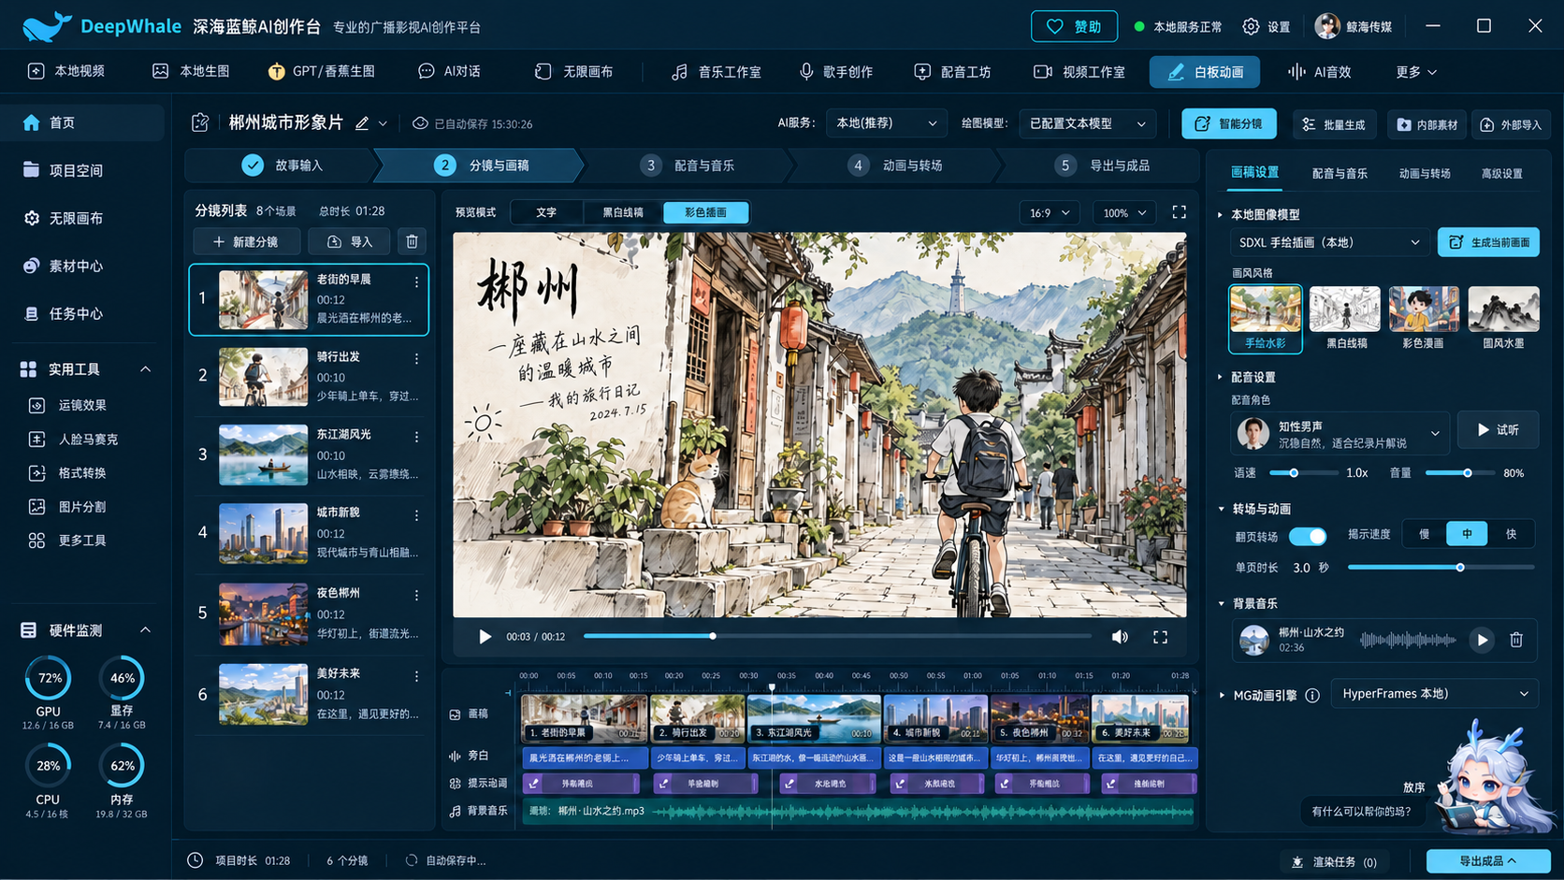Delete the 郴州·山水之约 background music track
Image resolution: width=1564 pixels, height=880 pixels.
[x=1516, y=640]
